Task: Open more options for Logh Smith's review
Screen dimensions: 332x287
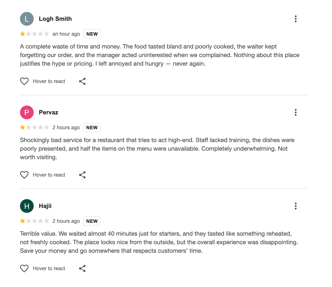Action: (295, 19)
